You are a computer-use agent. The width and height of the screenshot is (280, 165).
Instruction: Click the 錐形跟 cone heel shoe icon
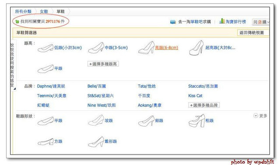(x=96, y=142)
